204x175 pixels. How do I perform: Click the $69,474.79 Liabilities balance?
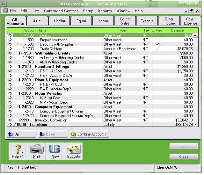click(184, 124)
